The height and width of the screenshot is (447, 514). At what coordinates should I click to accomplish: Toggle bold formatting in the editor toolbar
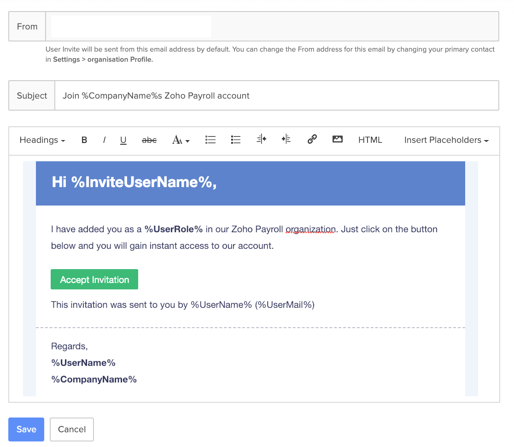click(x=84, y=140)
